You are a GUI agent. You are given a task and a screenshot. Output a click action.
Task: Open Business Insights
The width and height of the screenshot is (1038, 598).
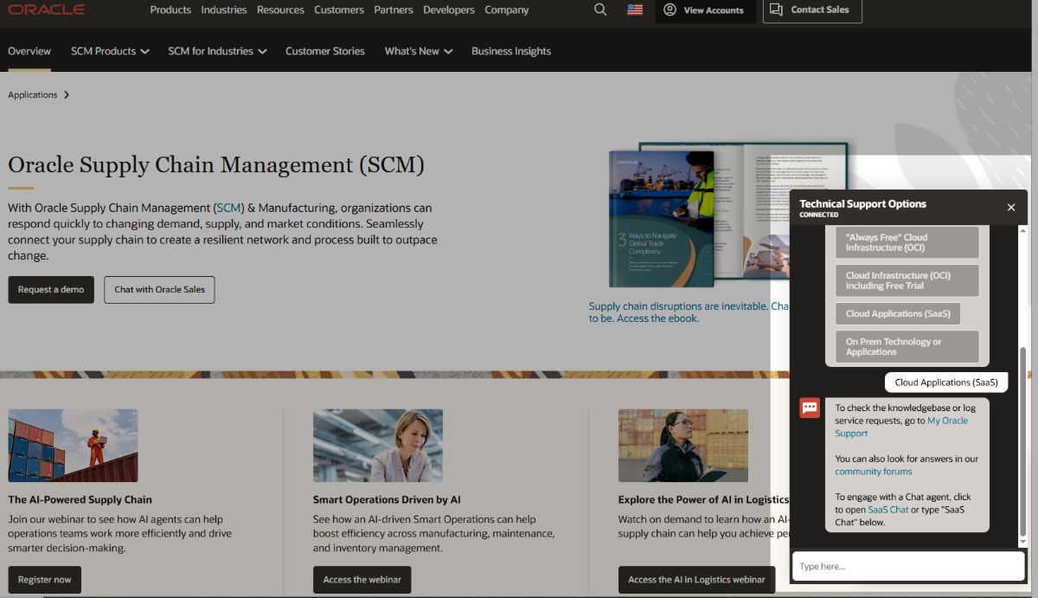tap(511, 51)
